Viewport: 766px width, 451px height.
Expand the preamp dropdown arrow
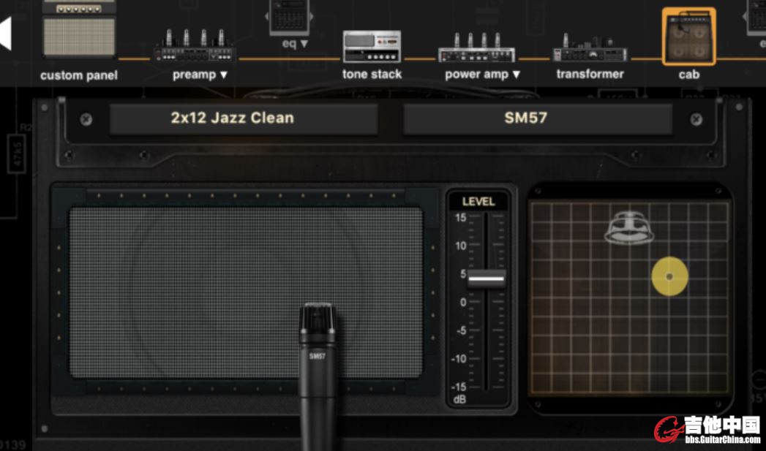tap(224, 75)
